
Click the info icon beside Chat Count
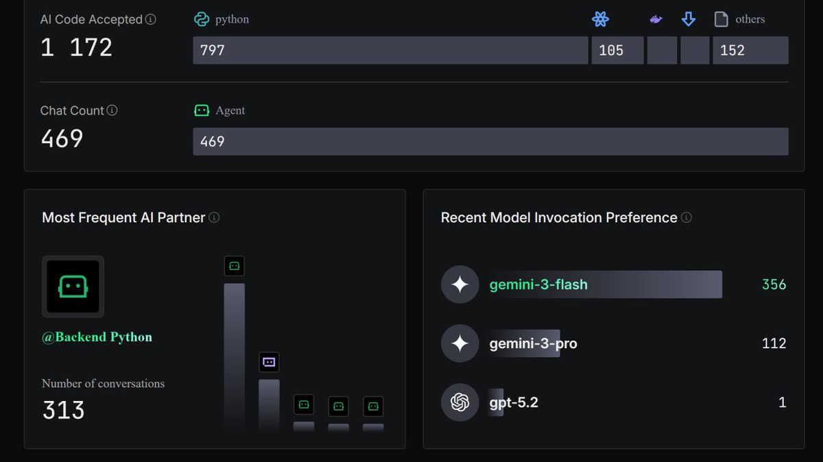(x=112, y=110)
